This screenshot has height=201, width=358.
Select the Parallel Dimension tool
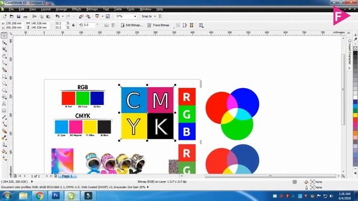(4, 117)
